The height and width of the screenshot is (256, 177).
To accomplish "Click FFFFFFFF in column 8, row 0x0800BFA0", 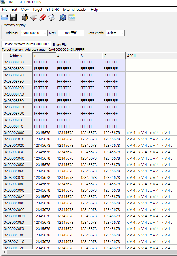I will click(87, 94).
